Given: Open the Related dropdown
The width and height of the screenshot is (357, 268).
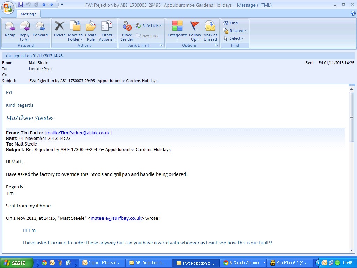Looking at the screenshot, I should click(x=235, y=31).
